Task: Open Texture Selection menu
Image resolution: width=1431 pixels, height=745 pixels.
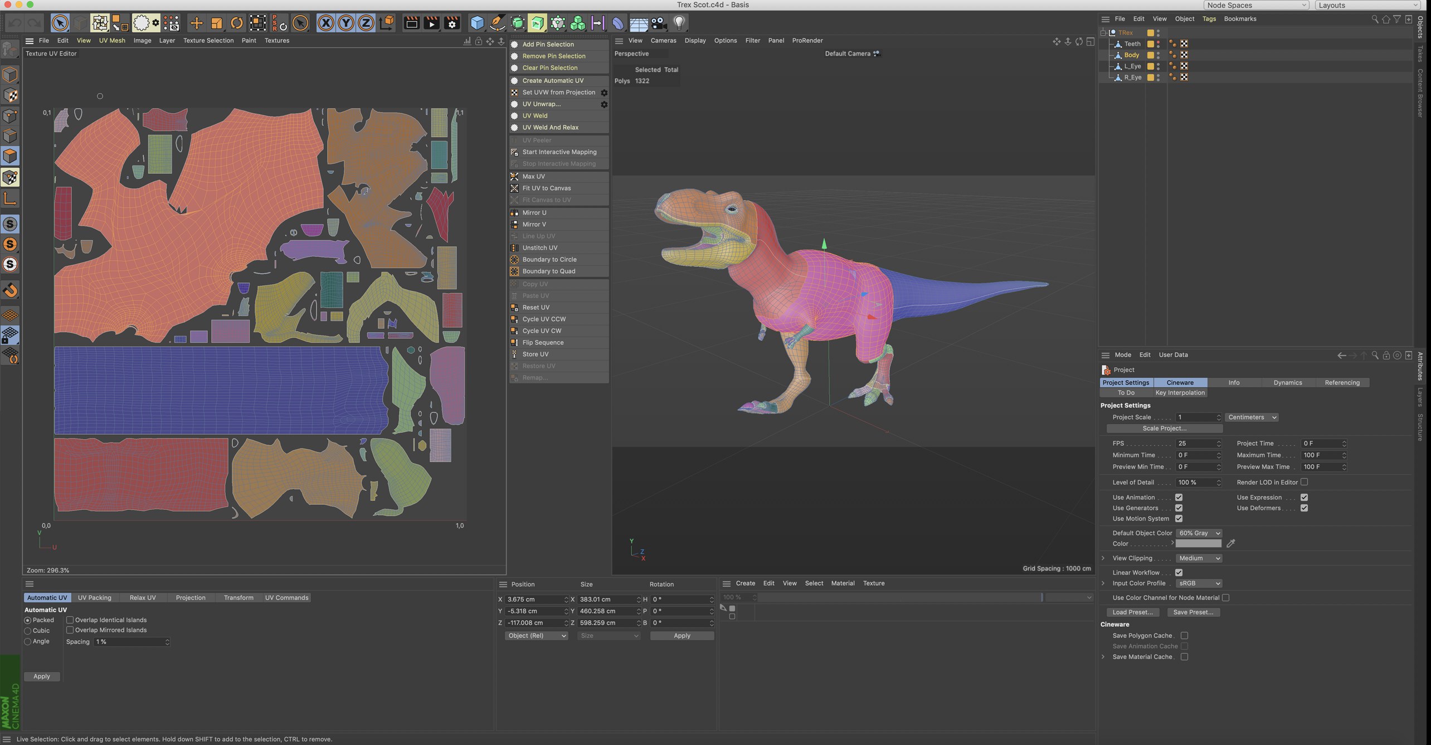Action: click(208, 41)
